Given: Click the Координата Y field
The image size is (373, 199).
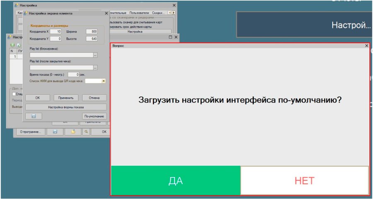Looking at the screenshot, I should point(56,39).
